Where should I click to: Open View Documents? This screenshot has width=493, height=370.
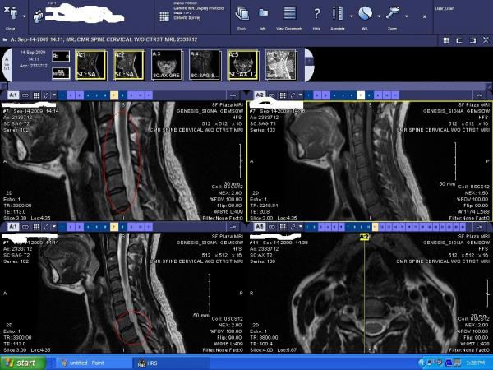[288, 14]
